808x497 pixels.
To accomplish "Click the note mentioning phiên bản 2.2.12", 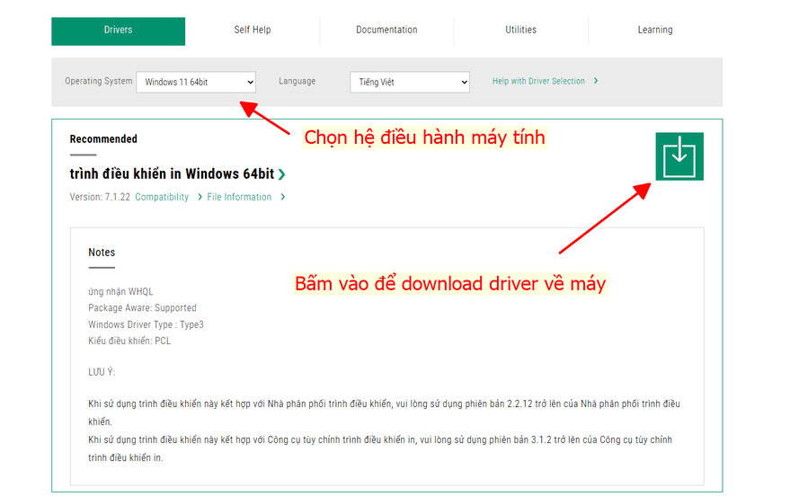I will [x=384, y=413].
